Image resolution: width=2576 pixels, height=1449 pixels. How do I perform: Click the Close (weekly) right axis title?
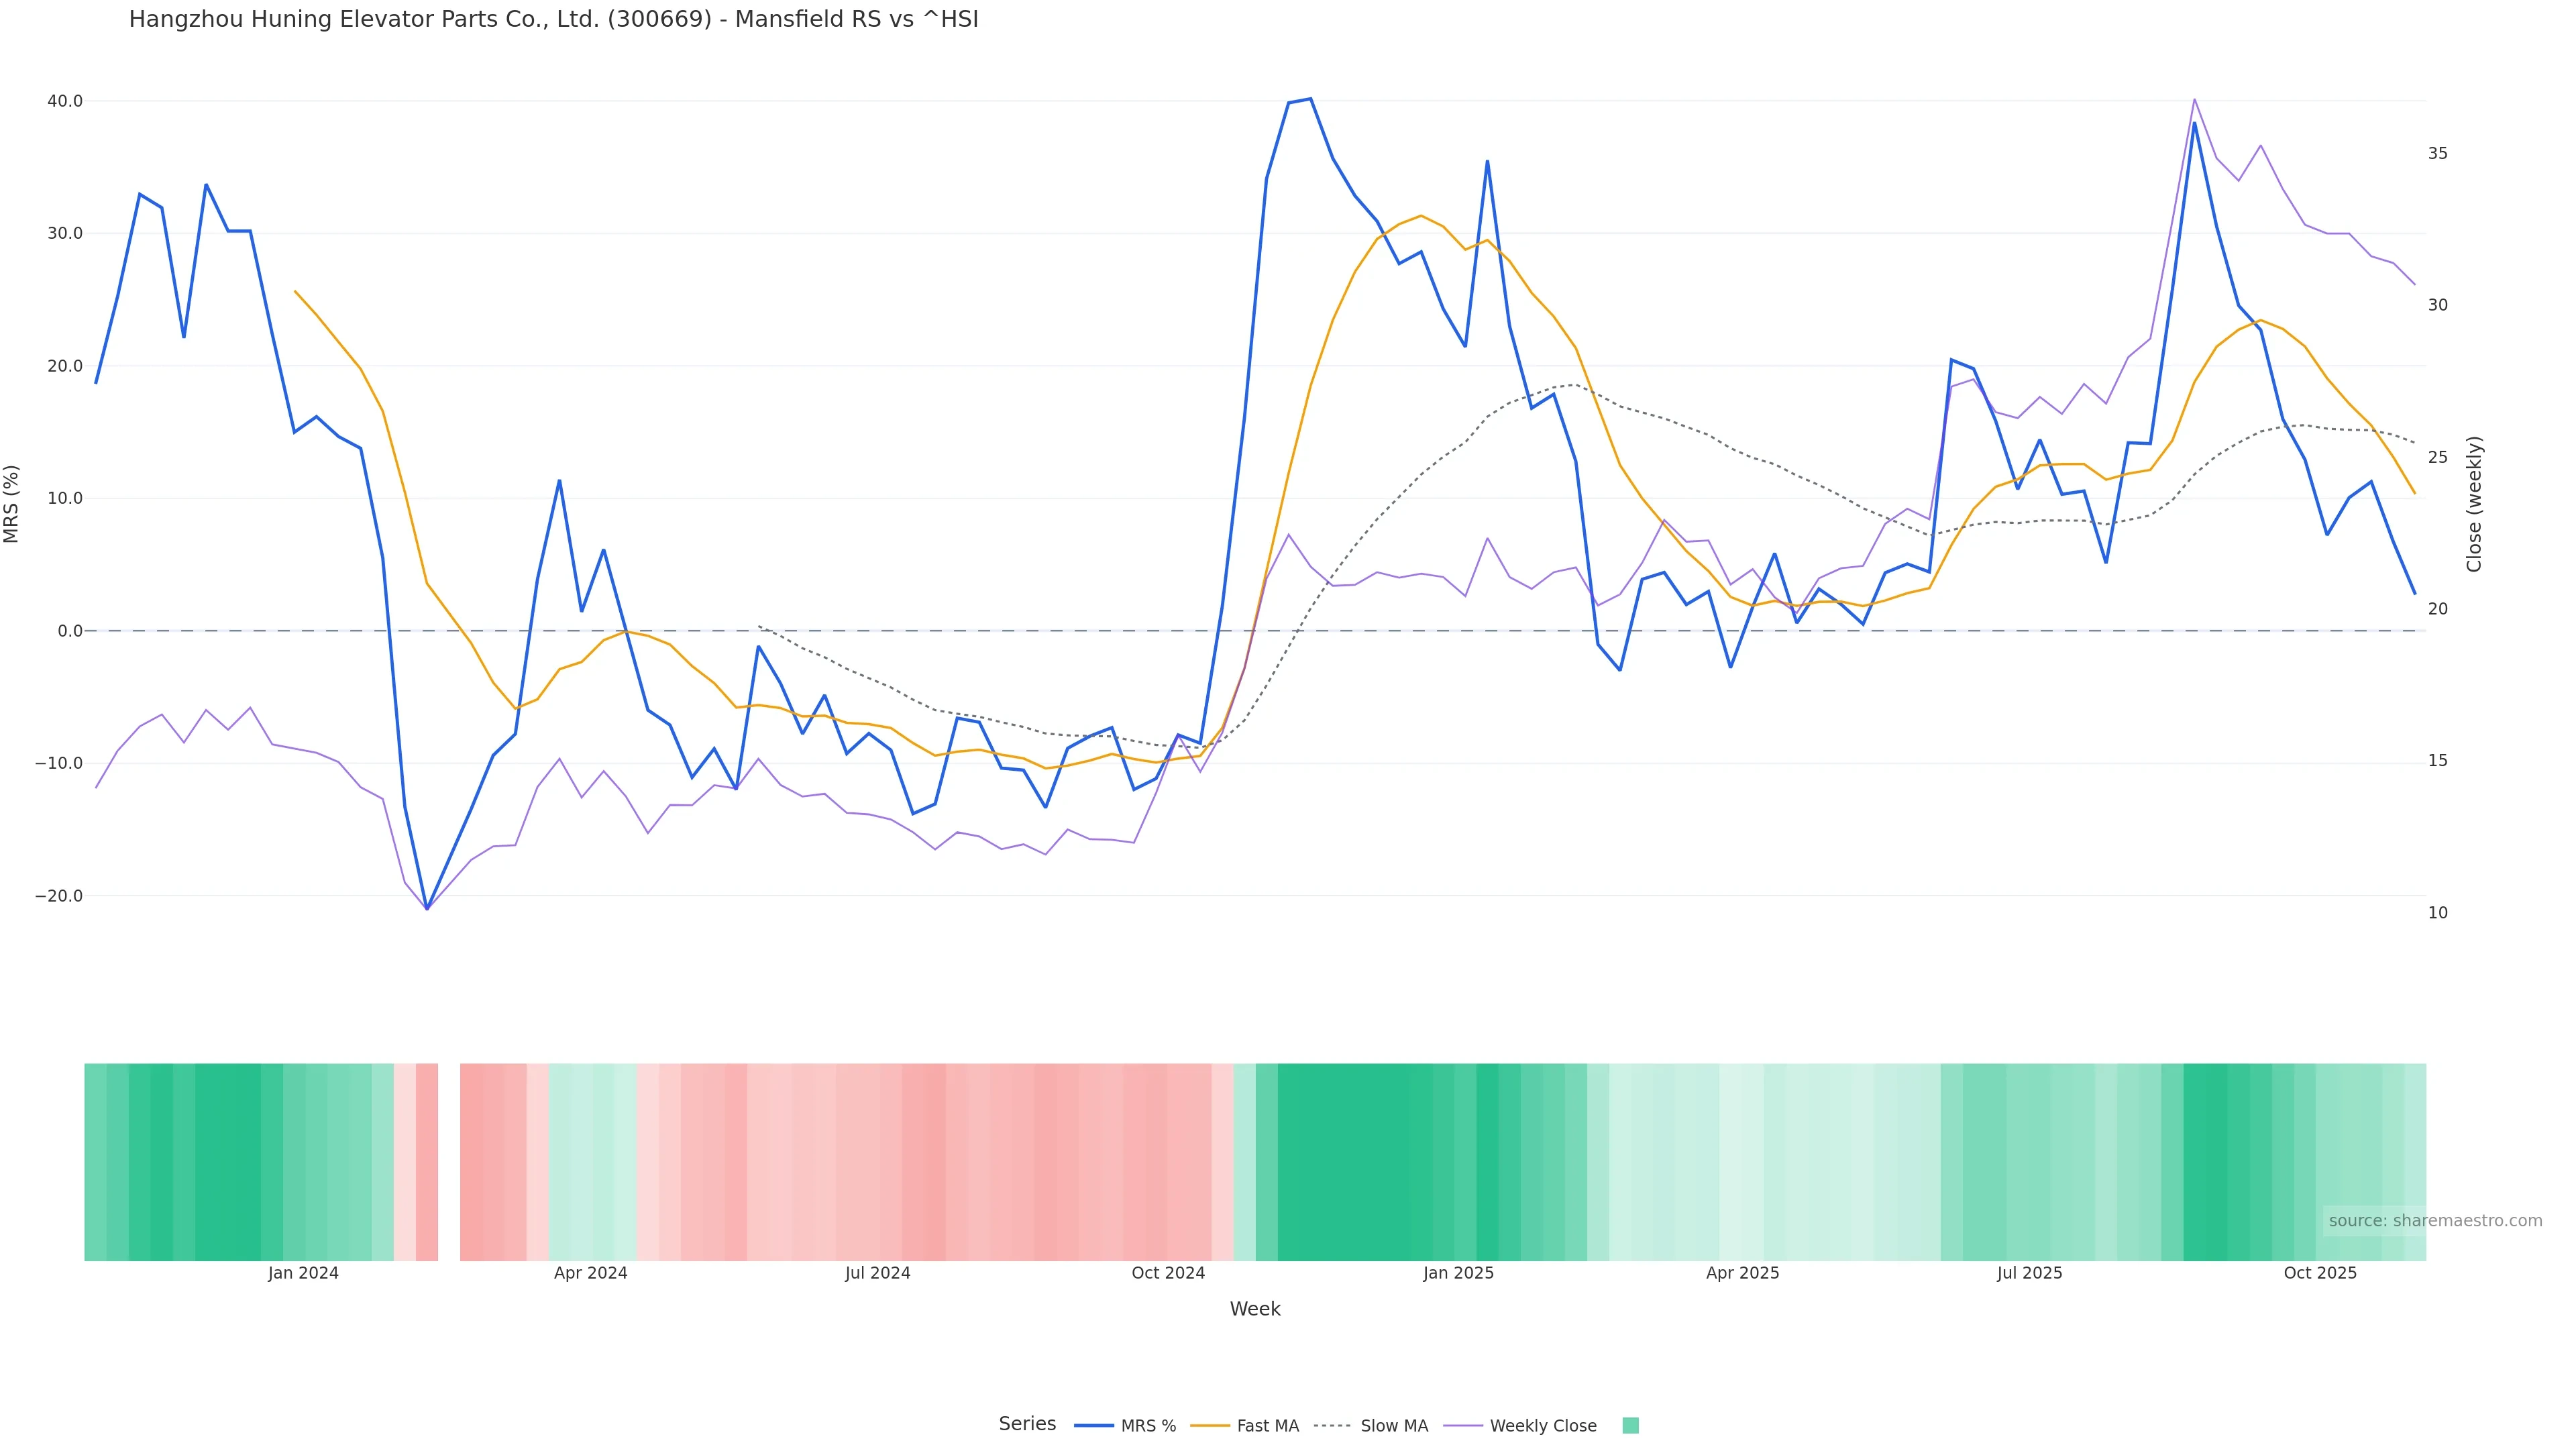click(2474, 504)
